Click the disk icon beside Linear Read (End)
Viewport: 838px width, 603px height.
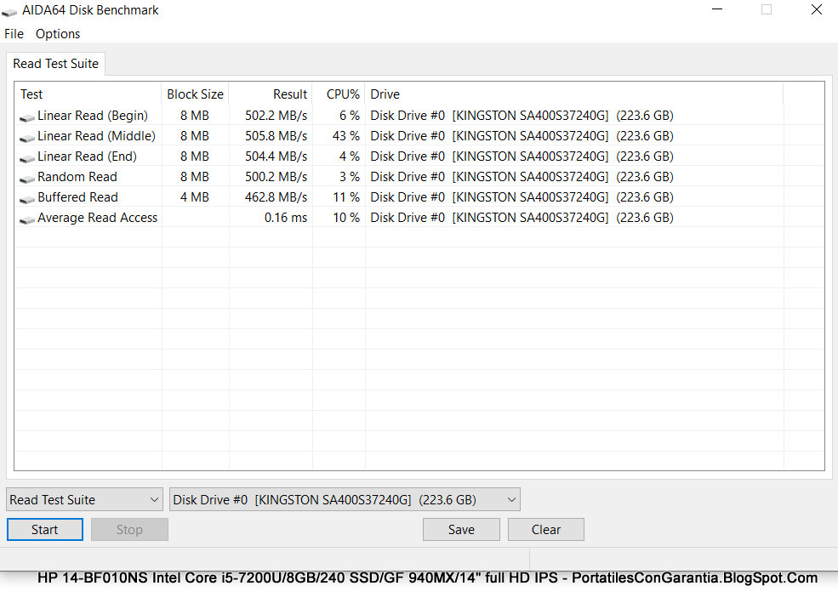pyautogui.click(x=27, y=157)
